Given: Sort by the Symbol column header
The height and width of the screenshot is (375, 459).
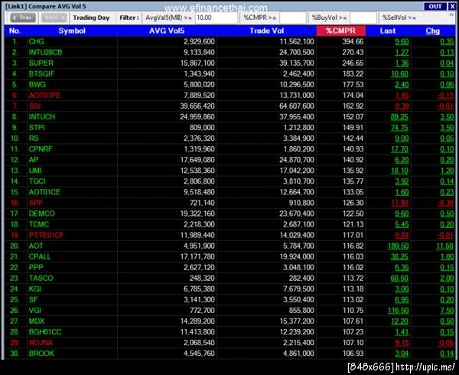Looking at the screenshot, I should click(x=72, y=31).
